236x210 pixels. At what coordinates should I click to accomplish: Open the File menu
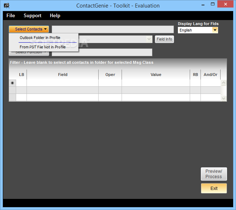click(11, 15)
